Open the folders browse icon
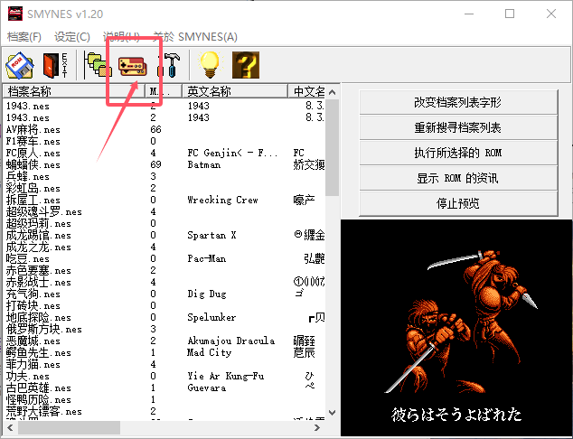 pos(96,64)
